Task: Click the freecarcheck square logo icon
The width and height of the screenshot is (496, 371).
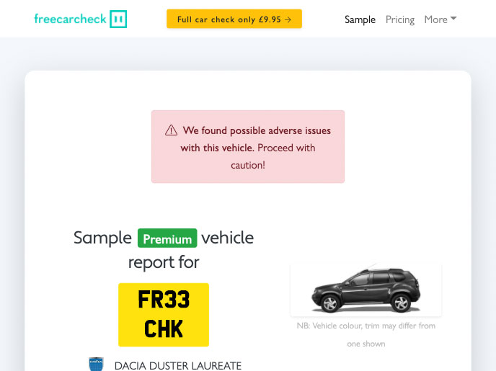Action: point(118,19)
